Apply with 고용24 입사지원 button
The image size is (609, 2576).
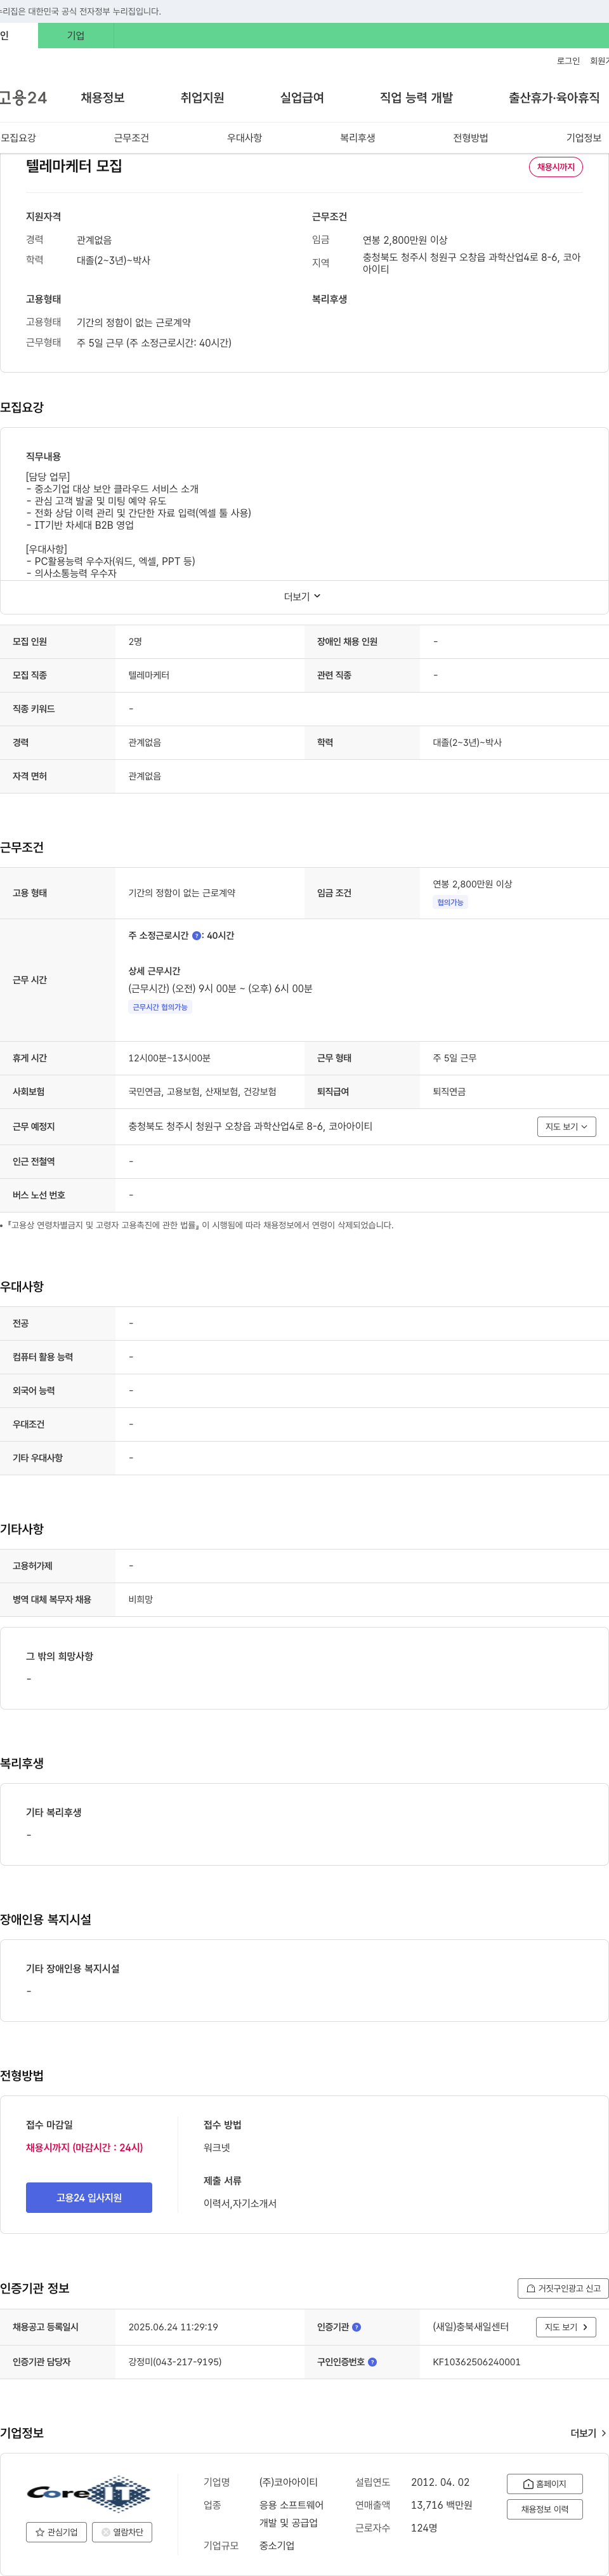(89, 2197)
